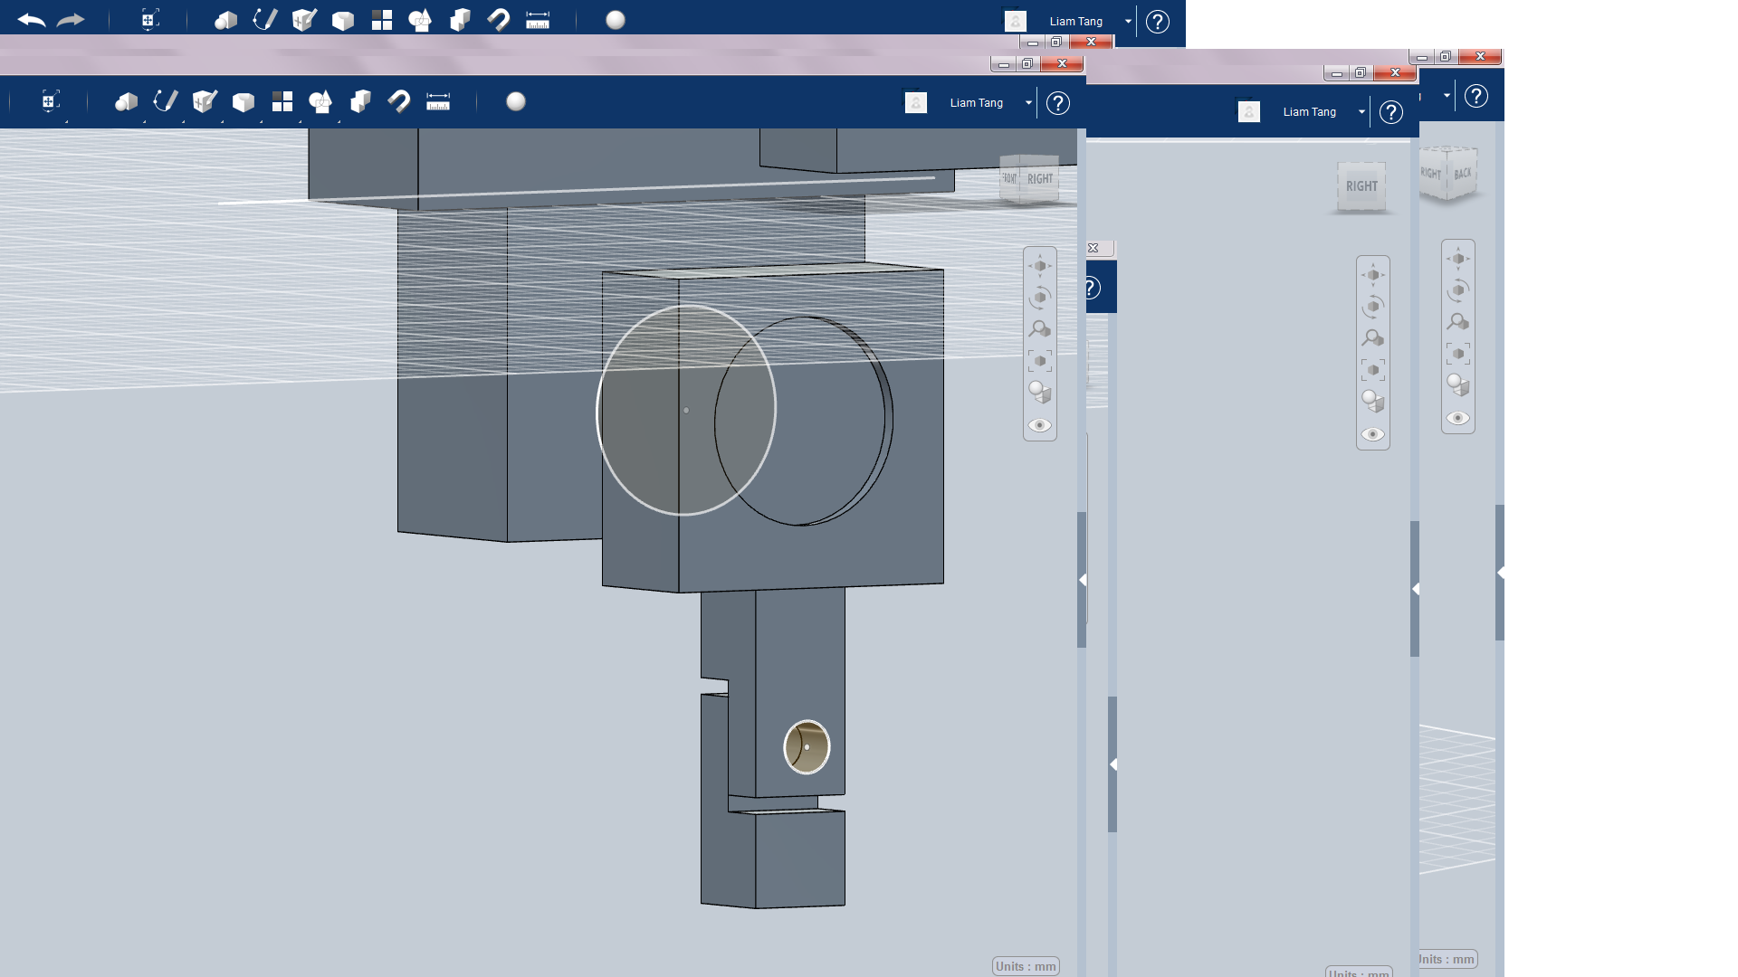Click Units: mm button in front window
The height and width of the screenshot is (977, 1738).
pos(1026,966)
